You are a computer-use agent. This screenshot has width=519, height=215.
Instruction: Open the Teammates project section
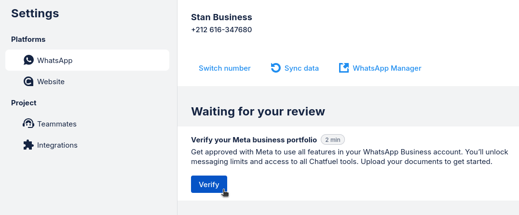[x=56, y=124]
